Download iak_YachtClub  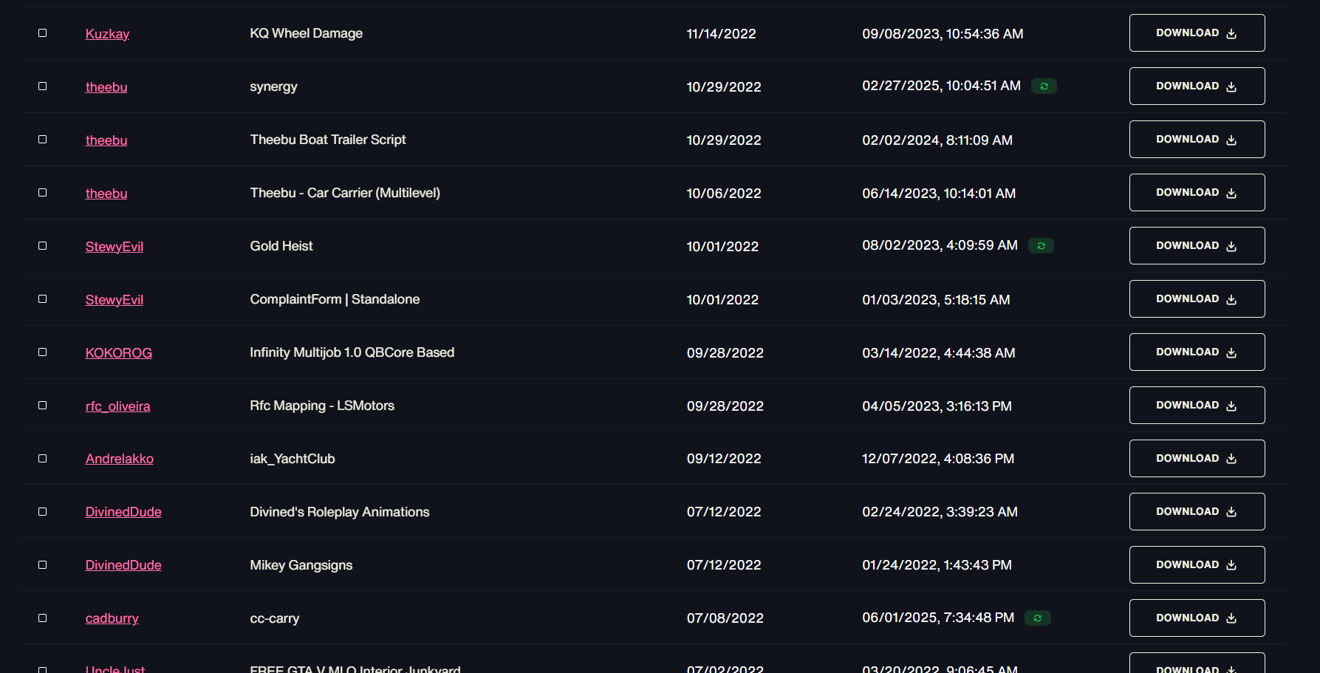pyautogui.click(x=1197, y=459)
